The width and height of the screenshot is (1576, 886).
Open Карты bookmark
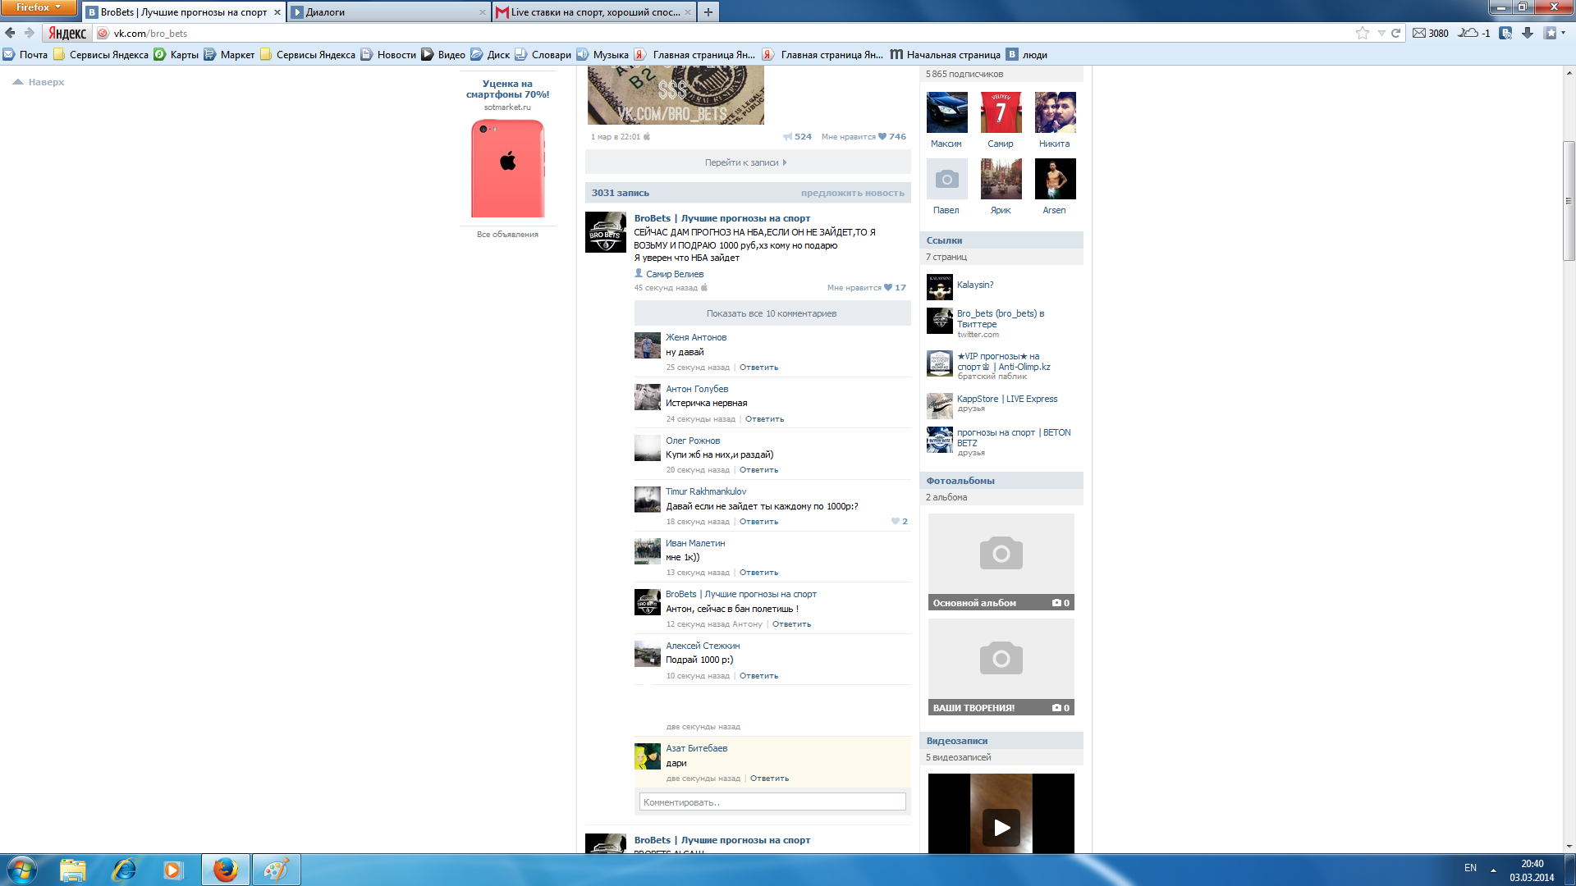[x=176, y=55]
